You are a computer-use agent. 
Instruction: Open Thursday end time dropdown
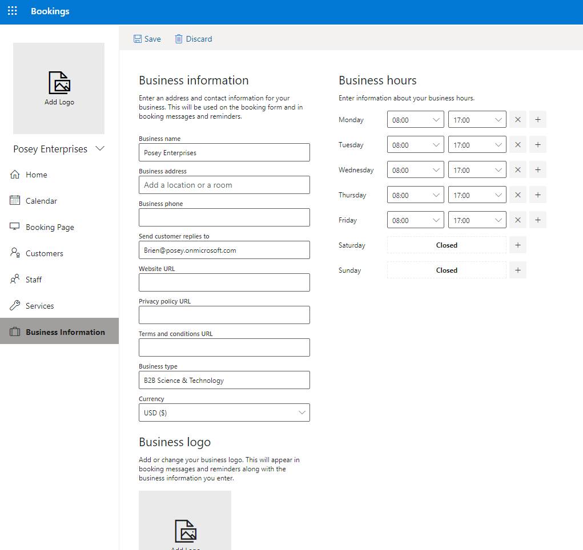coord(477,195)
